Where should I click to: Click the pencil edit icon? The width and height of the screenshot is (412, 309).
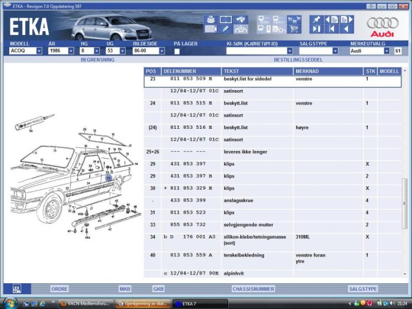226,29
